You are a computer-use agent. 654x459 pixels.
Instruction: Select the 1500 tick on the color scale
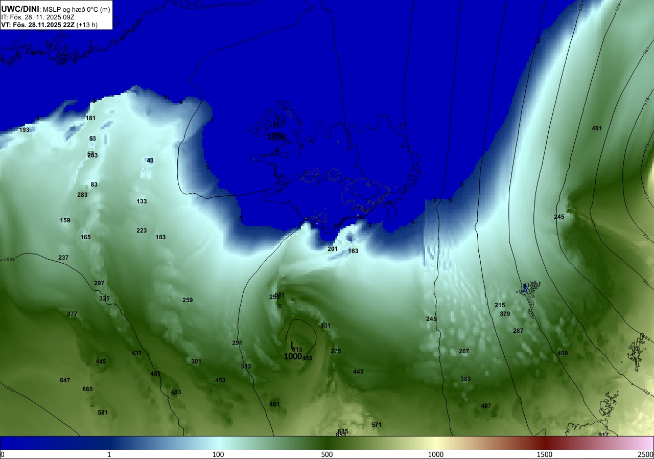pos(545,454)
